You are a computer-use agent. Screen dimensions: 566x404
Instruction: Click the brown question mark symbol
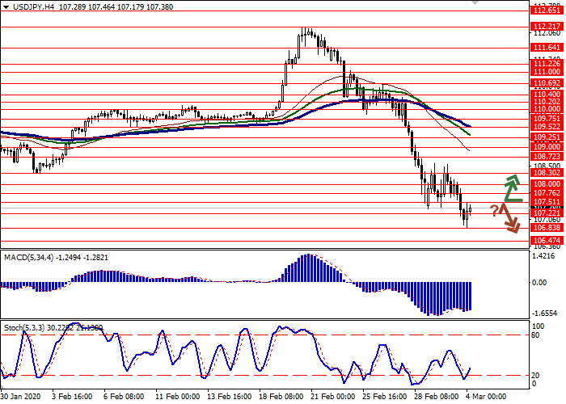[495, 211]
